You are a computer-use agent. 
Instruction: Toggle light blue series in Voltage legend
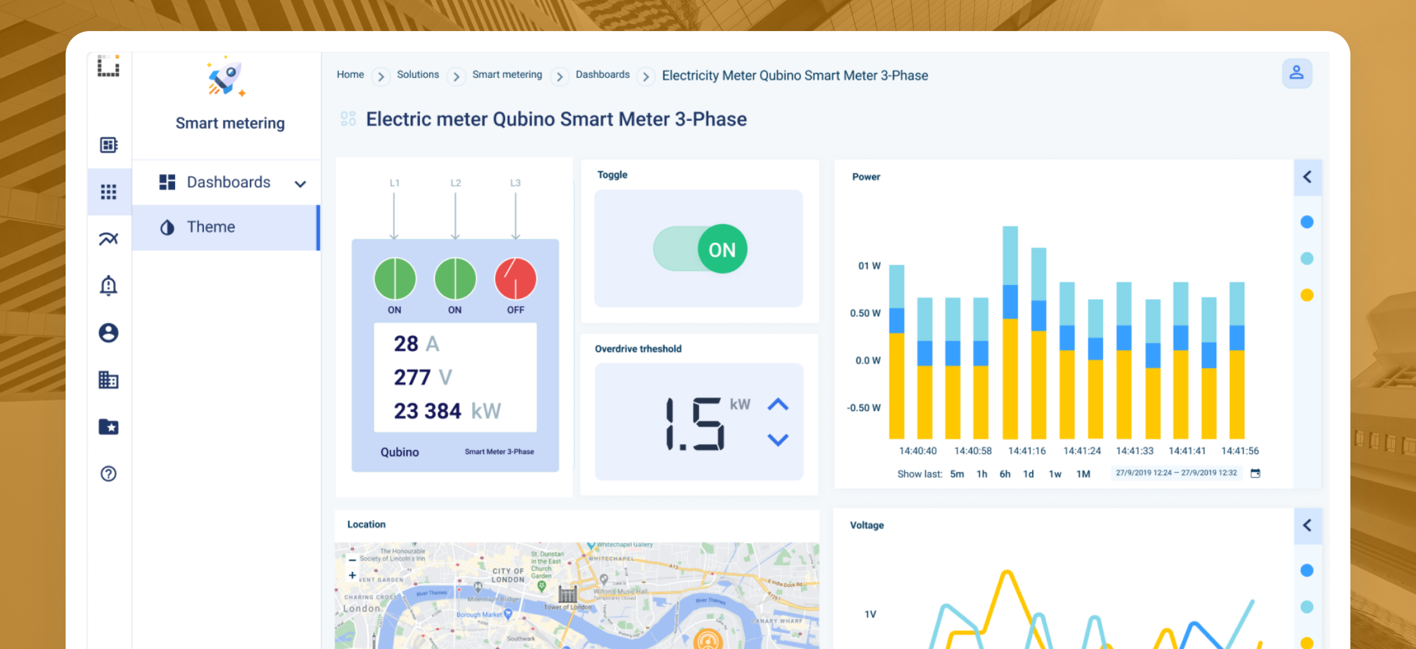(x=1307, y=606)
